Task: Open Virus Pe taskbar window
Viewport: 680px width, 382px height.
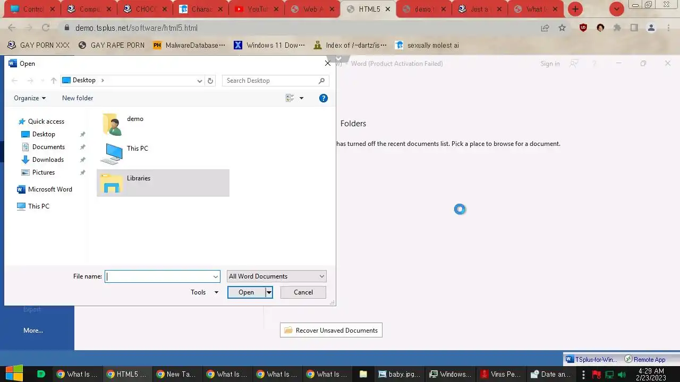Action: tap(500, 374)
